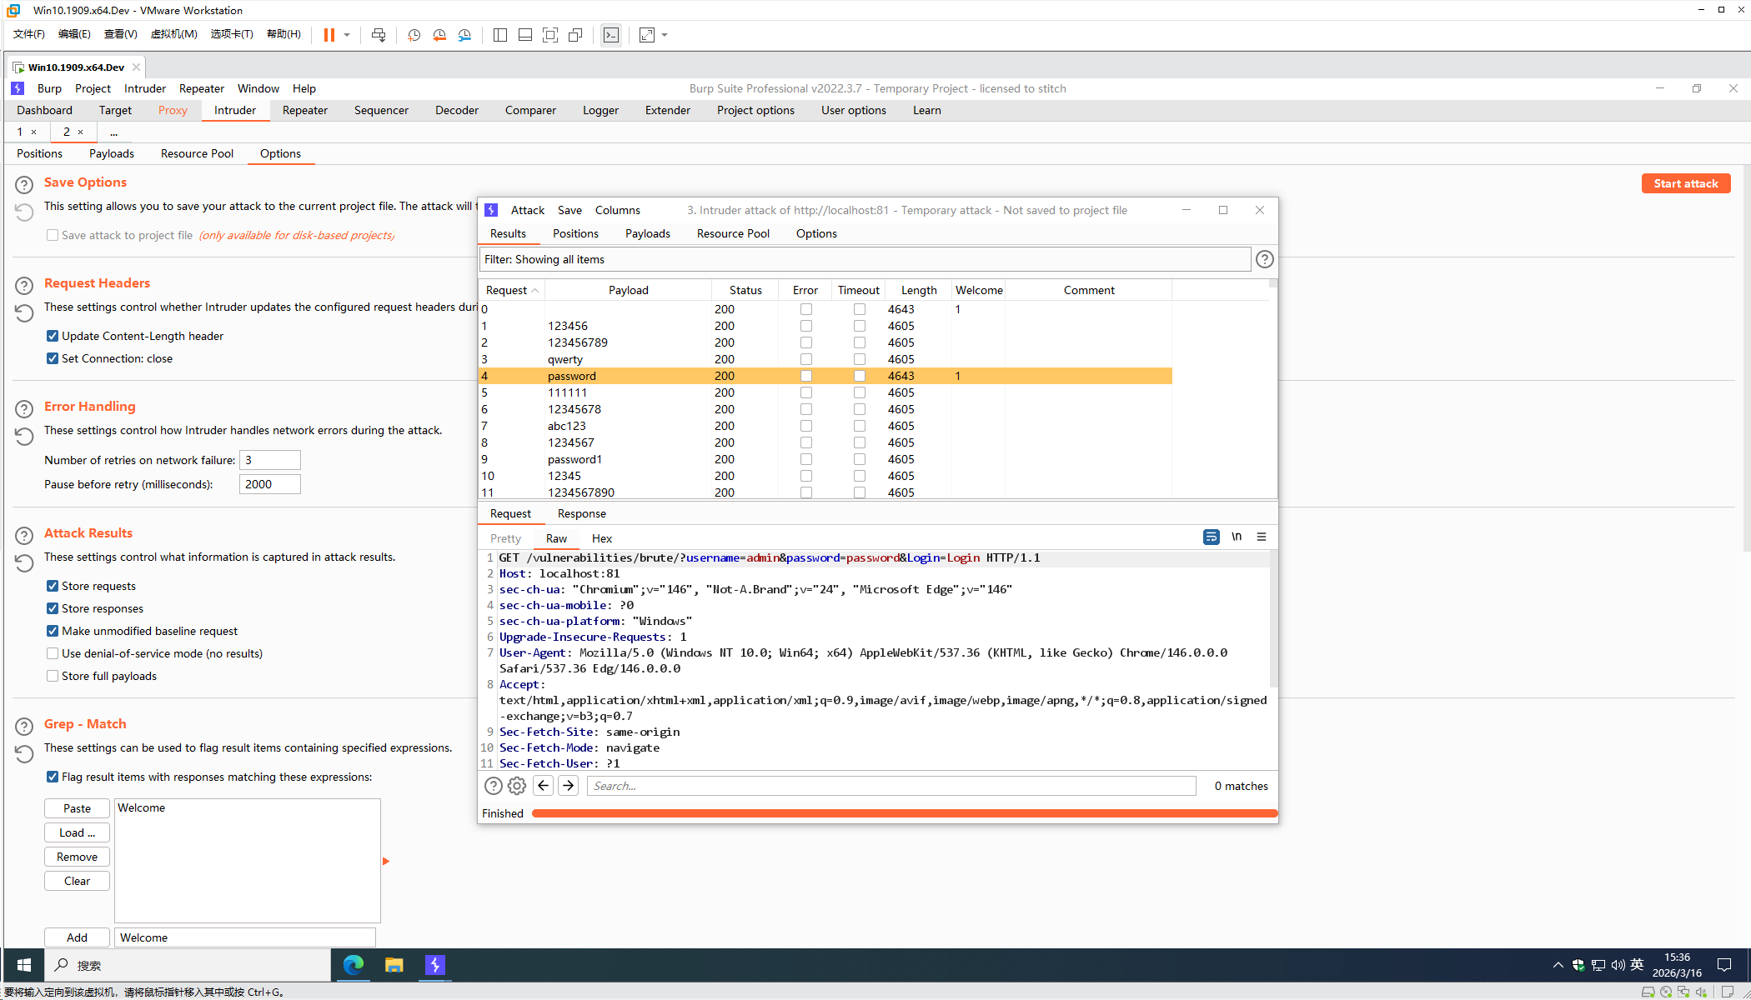Click the VMware pause VM icon
The width and height of the screenshot is (1751, 1000).
tap(329, 35)
